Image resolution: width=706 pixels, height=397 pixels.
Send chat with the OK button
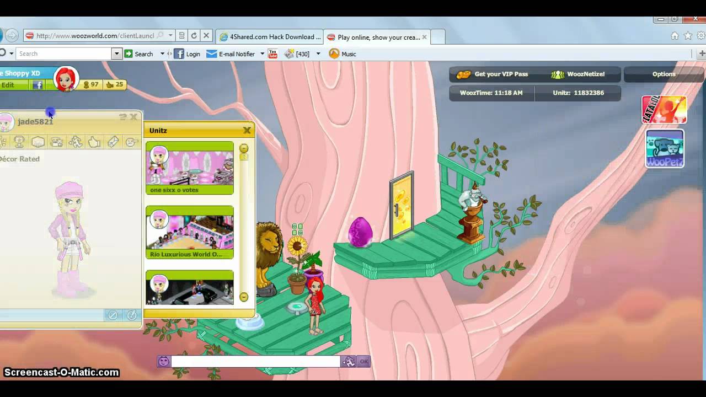(363, 361)
